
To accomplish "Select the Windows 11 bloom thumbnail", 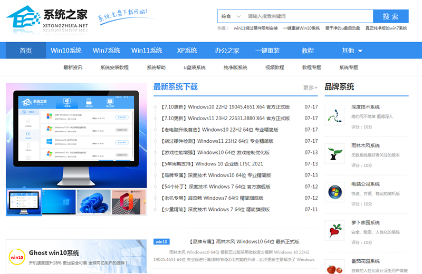I will tap(94, 202).
